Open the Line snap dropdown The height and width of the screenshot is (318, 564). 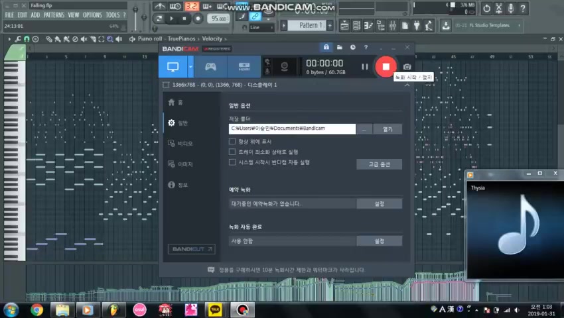point(261,27)
